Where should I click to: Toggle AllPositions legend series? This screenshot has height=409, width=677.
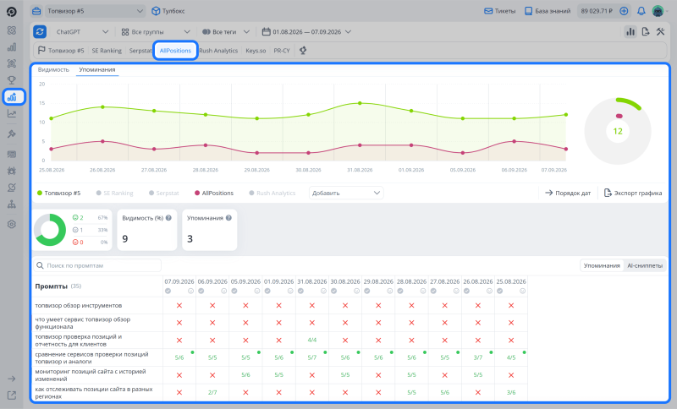[x=214, y=193]
